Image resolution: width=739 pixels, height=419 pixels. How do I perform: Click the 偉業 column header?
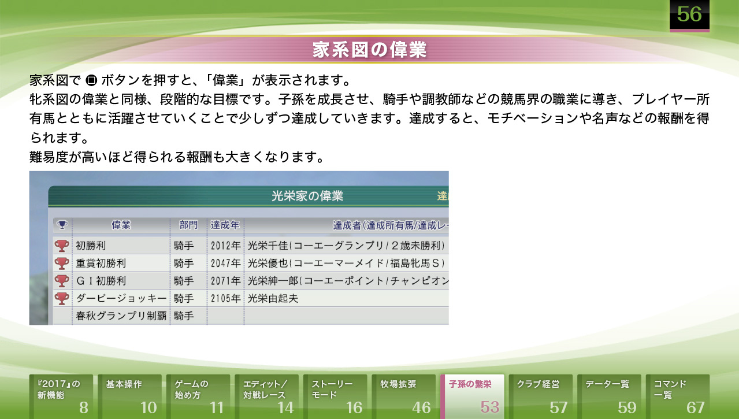pos(121,225)
